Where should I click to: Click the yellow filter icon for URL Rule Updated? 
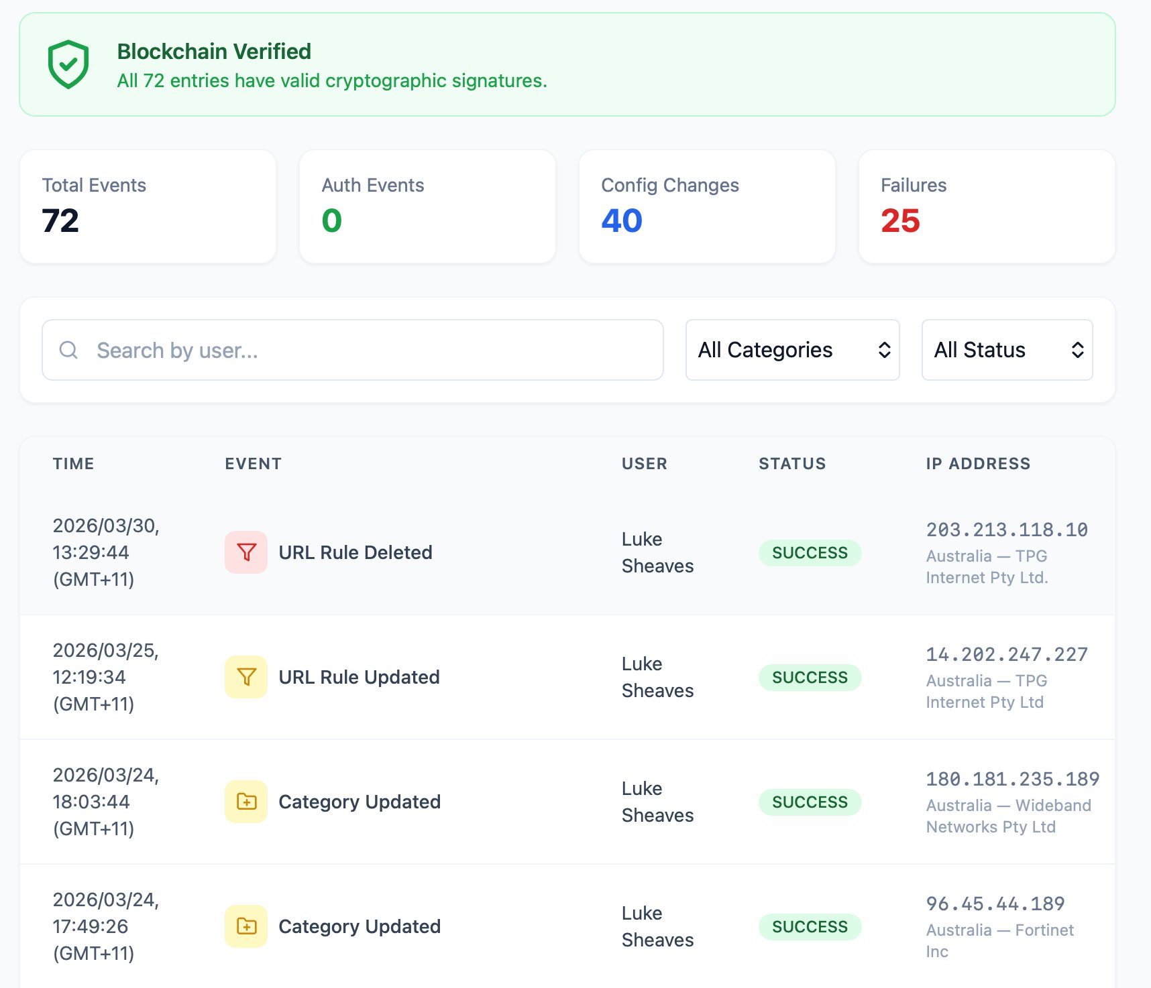tap(246, 677)
